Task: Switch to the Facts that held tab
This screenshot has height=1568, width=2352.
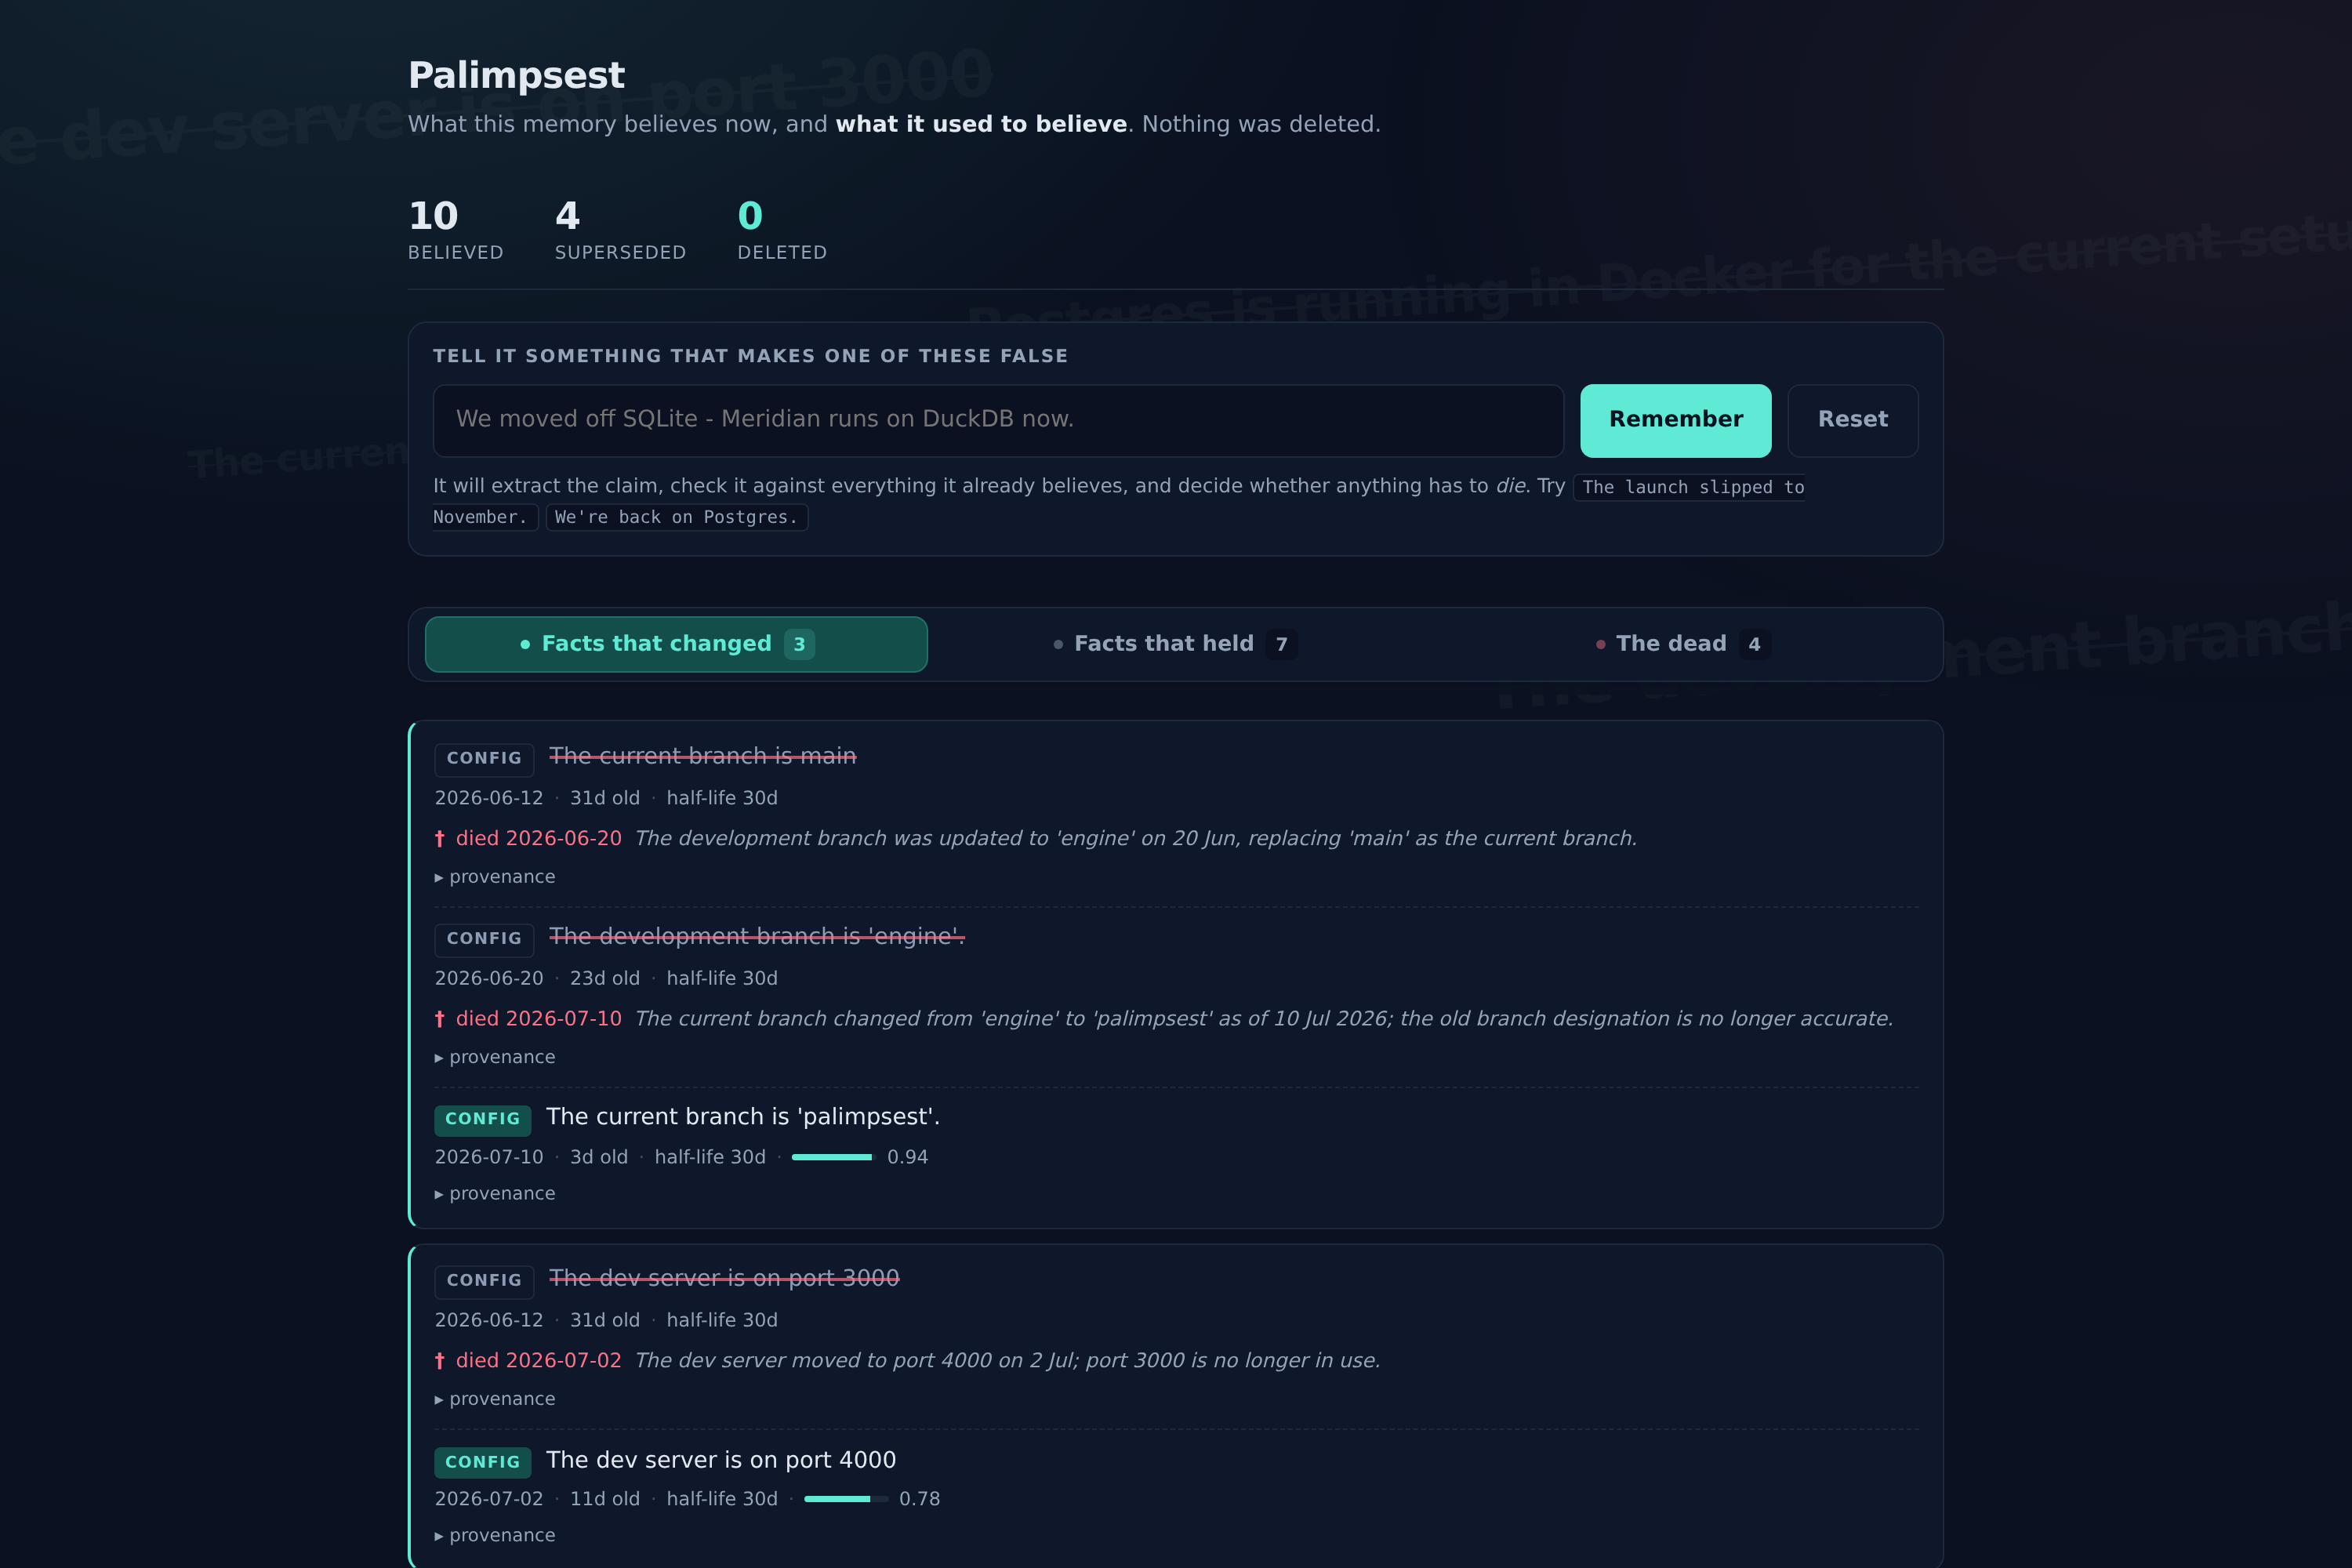Action: [x=1175, y=644]
